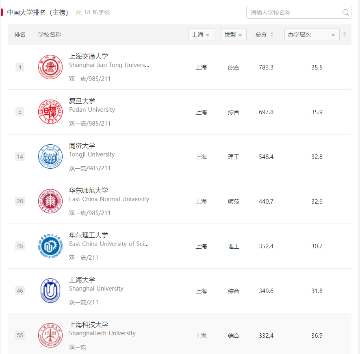Click Shanghai University logo
360x354 pixels.
click(x=50, y=291)
